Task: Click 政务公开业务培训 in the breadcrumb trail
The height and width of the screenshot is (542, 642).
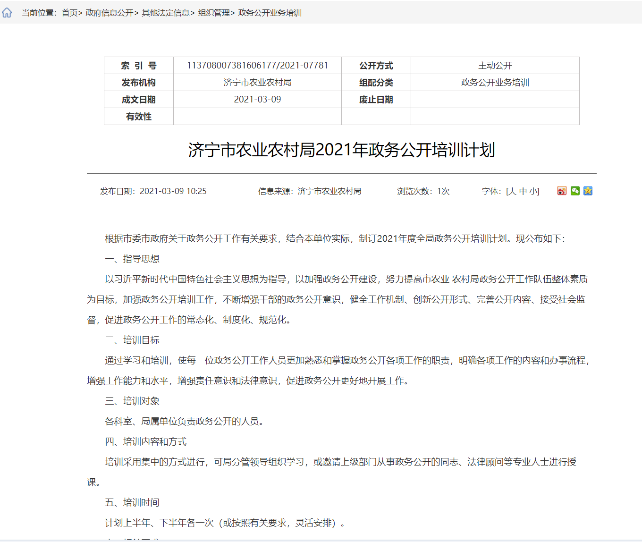Action: (270, 13)
